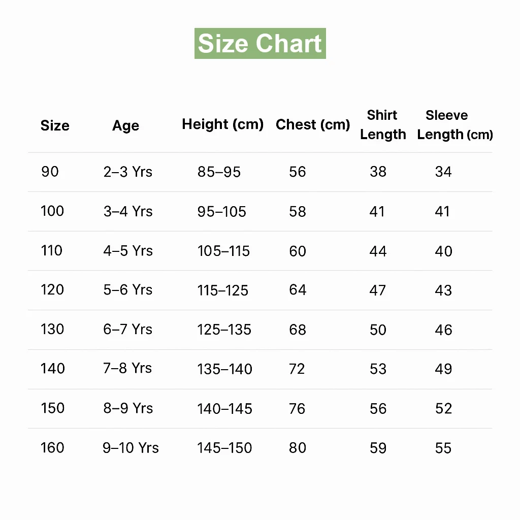Select the Age column header

[x=125, y=125]
